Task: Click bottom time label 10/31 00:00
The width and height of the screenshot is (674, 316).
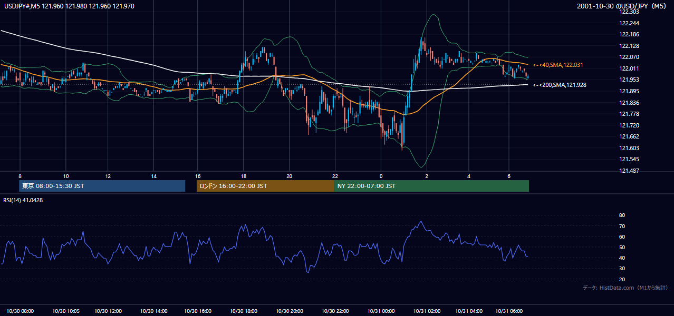Action: 380,311
